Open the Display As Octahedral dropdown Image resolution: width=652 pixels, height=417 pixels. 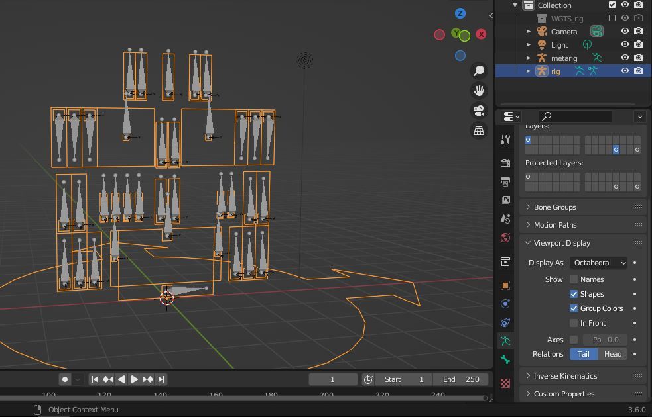point(599,263)
